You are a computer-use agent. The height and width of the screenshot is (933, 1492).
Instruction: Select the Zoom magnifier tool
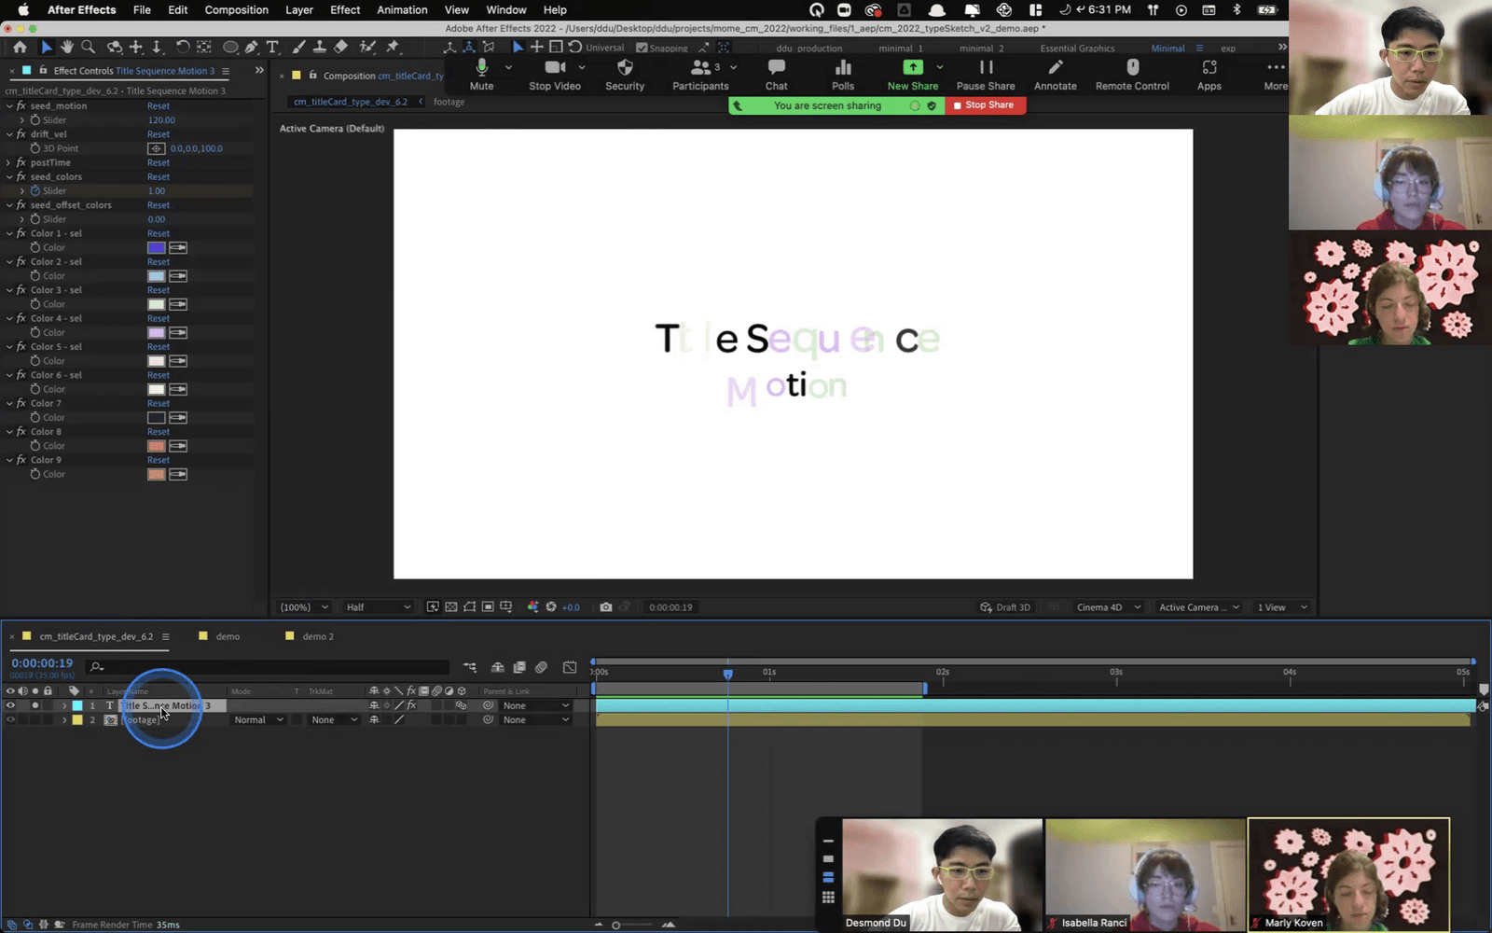[x=89, y=47]
